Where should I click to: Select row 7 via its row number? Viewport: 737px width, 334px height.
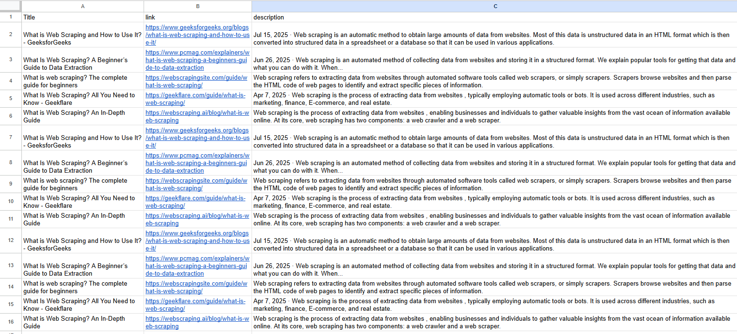click(x=10, y=138)
